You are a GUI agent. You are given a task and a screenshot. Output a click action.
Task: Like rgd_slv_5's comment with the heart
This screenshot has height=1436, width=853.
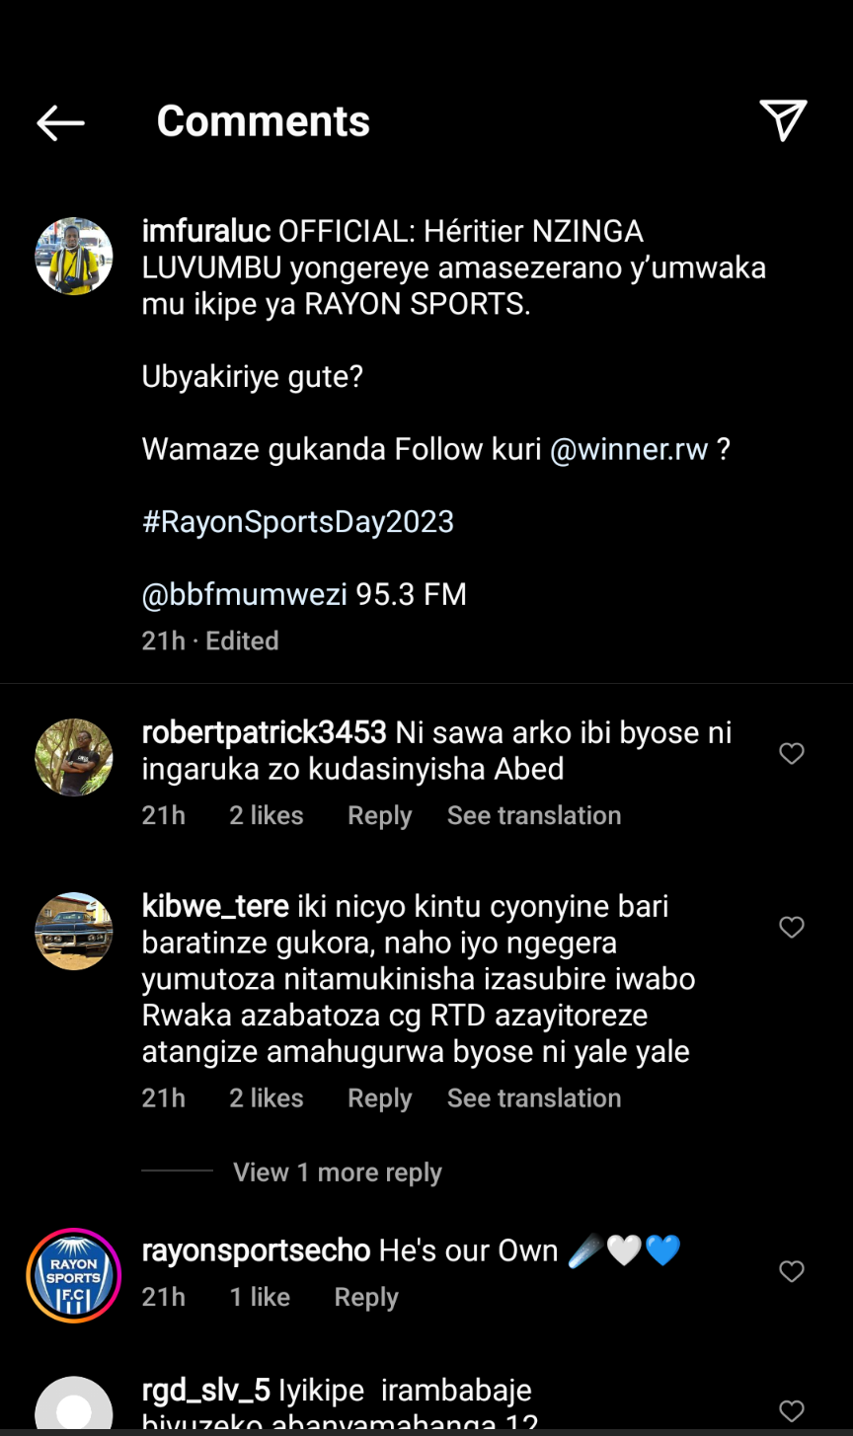[x=792, y=1411]
